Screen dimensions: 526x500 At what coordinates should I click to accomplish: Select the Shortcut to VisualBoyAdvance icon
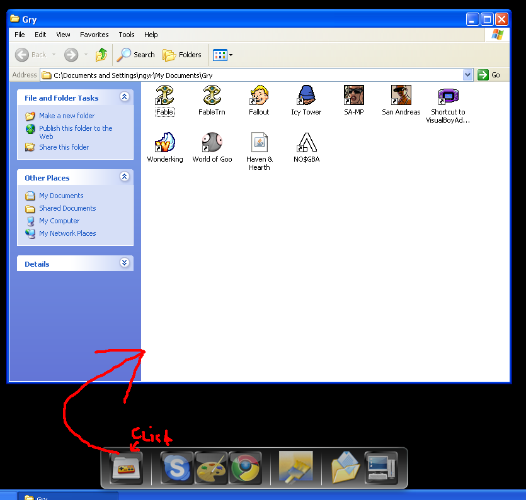(448, 96)
